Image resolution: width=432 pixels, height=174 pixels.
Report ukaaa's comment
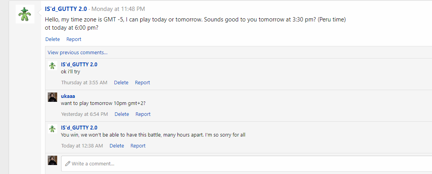click(x=143, y=114)
